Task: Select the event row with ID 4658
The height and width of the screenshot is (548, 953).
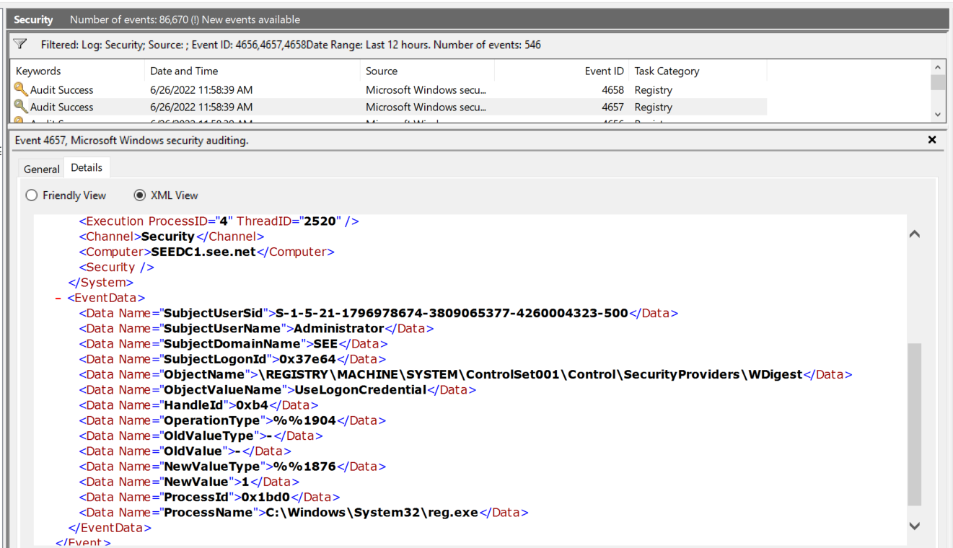Action: 390,89
